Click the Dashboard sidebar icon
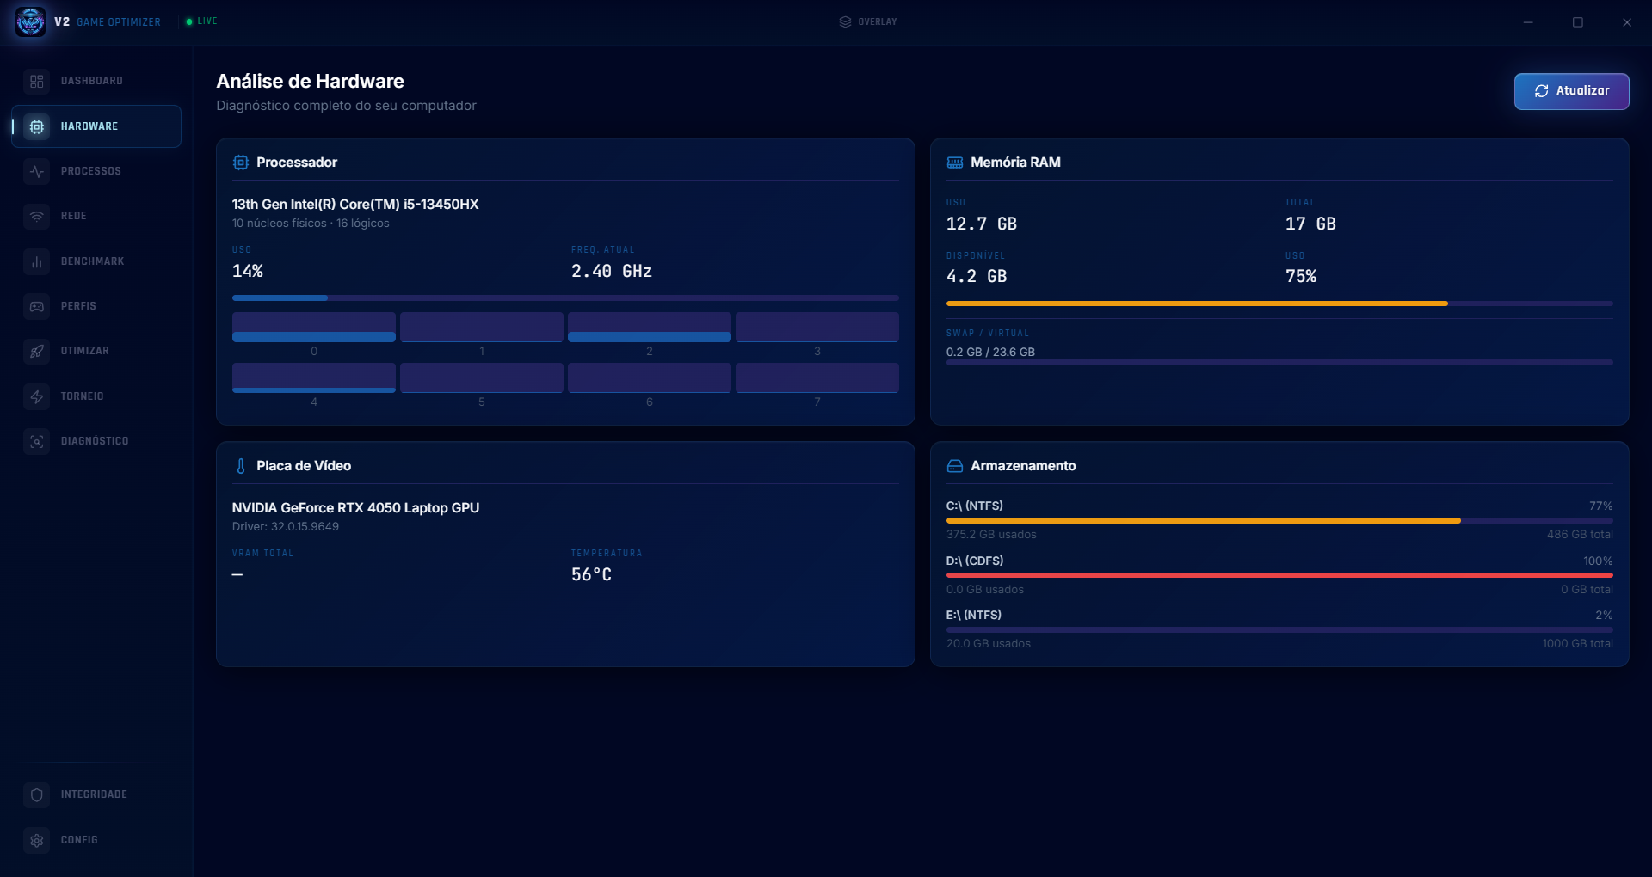The width and height of the screenshot is (1652, 877). [36, 81]
